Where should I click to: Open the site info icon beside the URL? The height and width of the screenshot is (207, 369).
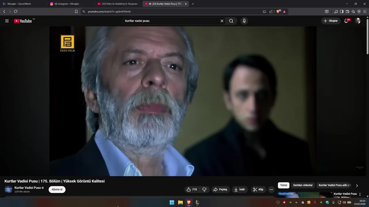tap(84, 11)
